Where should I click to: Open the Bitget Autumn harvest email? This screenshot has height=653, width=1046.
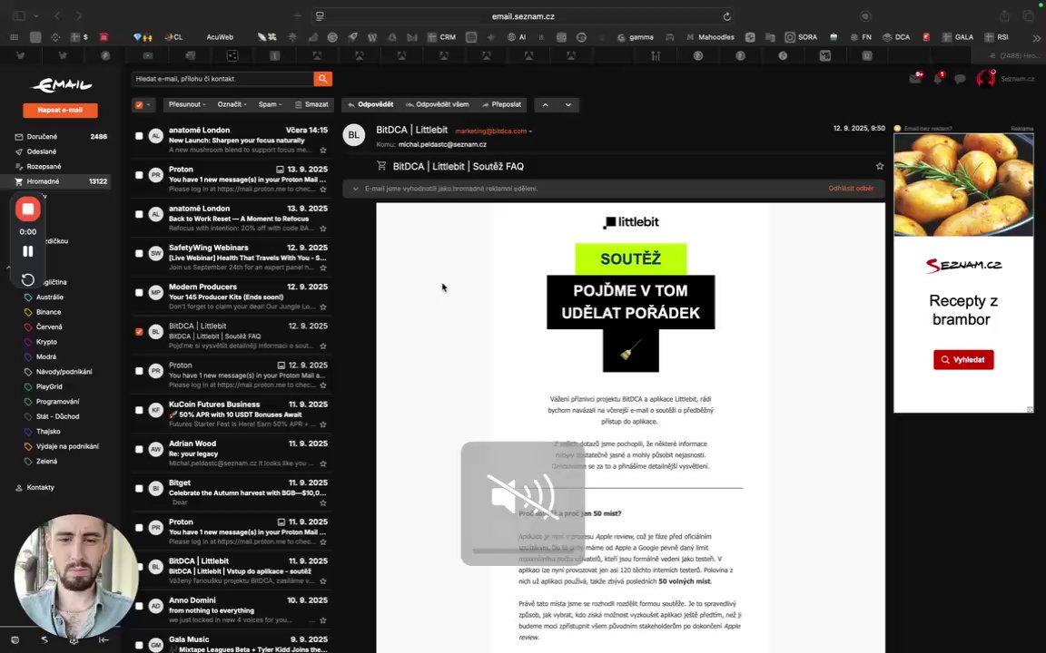232,492
